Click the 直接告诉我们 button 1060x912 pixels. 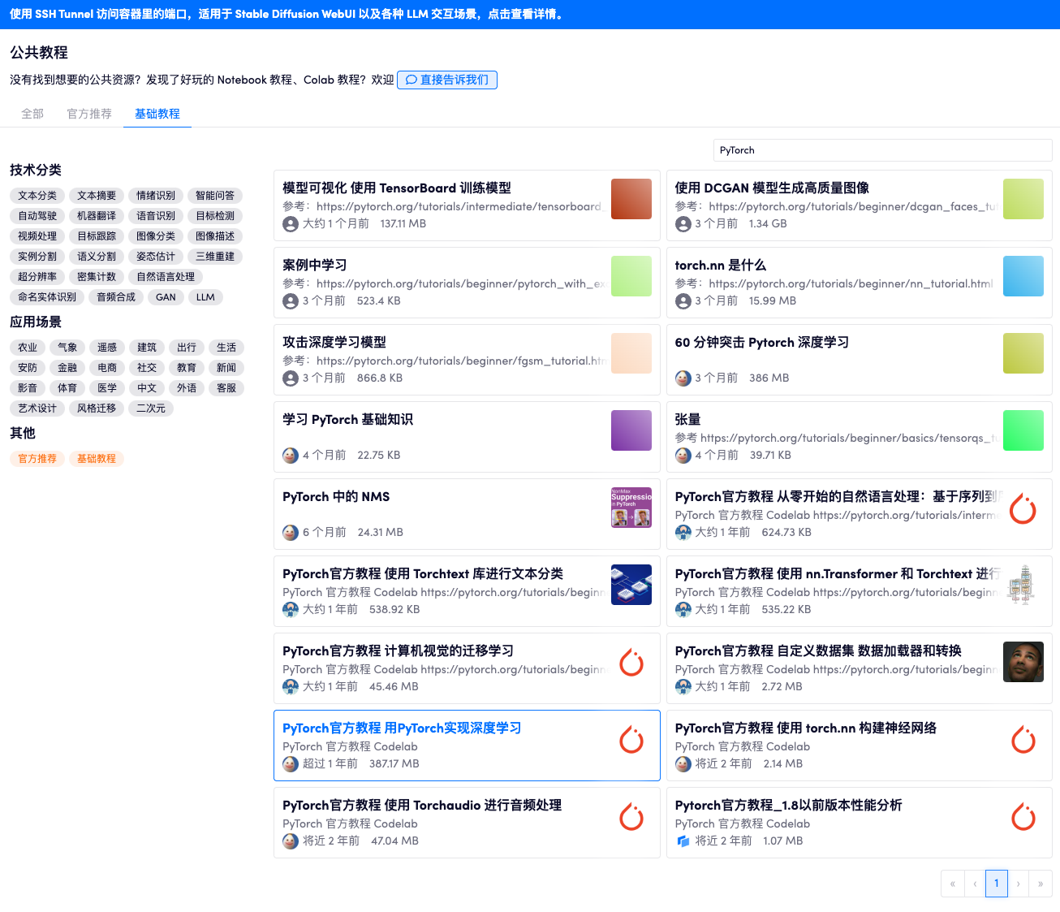[x=447, y=80]
